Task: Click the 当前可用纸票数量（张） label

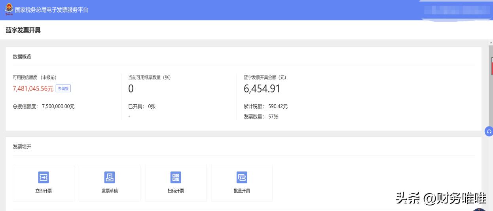Action: click(150, 77)
